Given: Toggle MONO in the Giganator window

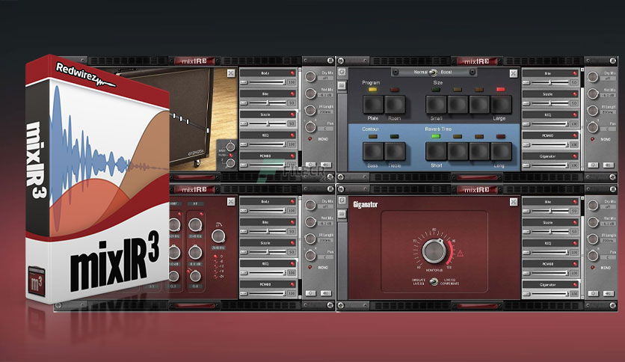Looking at the screenshot, I should coord(592,267).
